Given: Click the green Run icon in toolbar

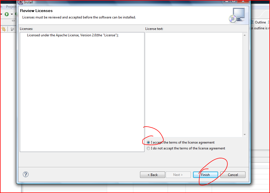Looking at the screenshot, I should coord(7,14).
